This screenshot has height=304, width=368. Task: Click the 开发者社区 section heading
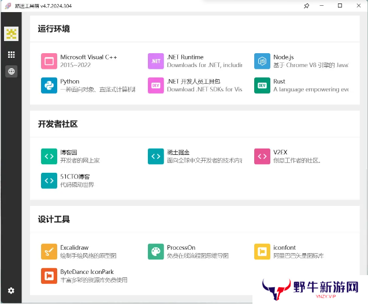point(58,124)
